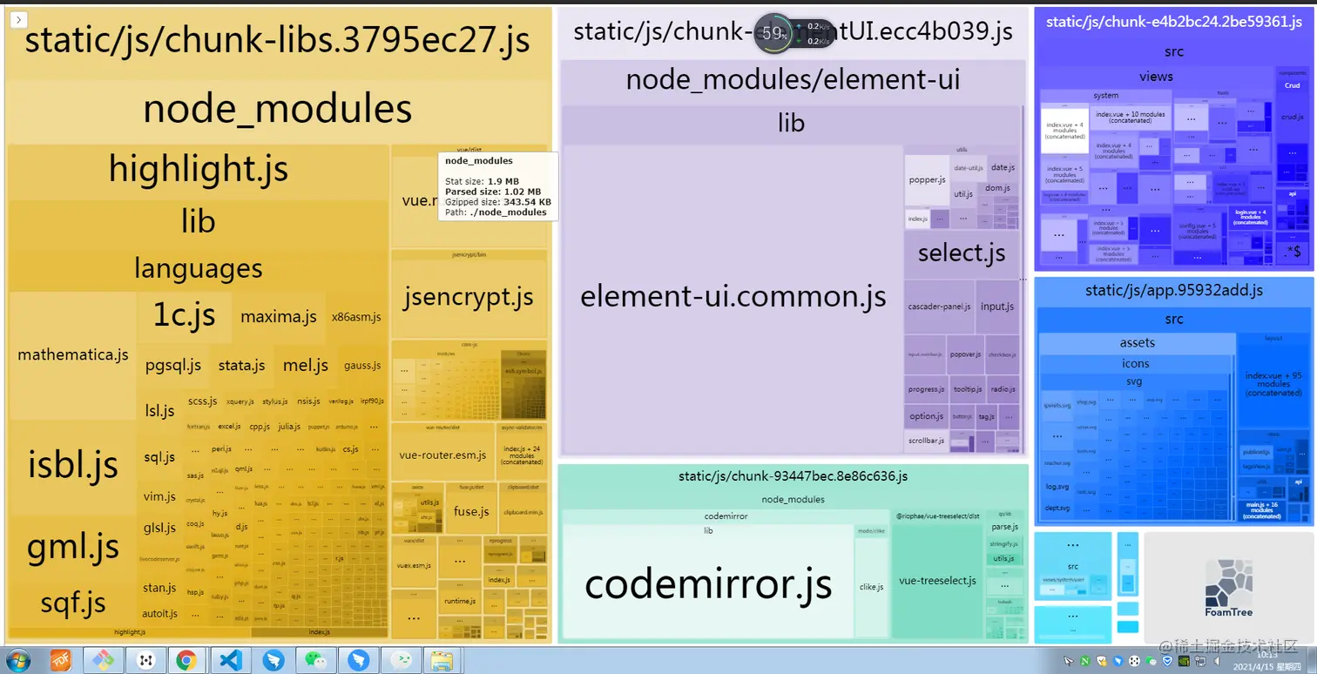Viewport: 1317px width, 674px height.
Task: Open the sidebar with the top-left arrow
Action: click(x=20, y=19)
